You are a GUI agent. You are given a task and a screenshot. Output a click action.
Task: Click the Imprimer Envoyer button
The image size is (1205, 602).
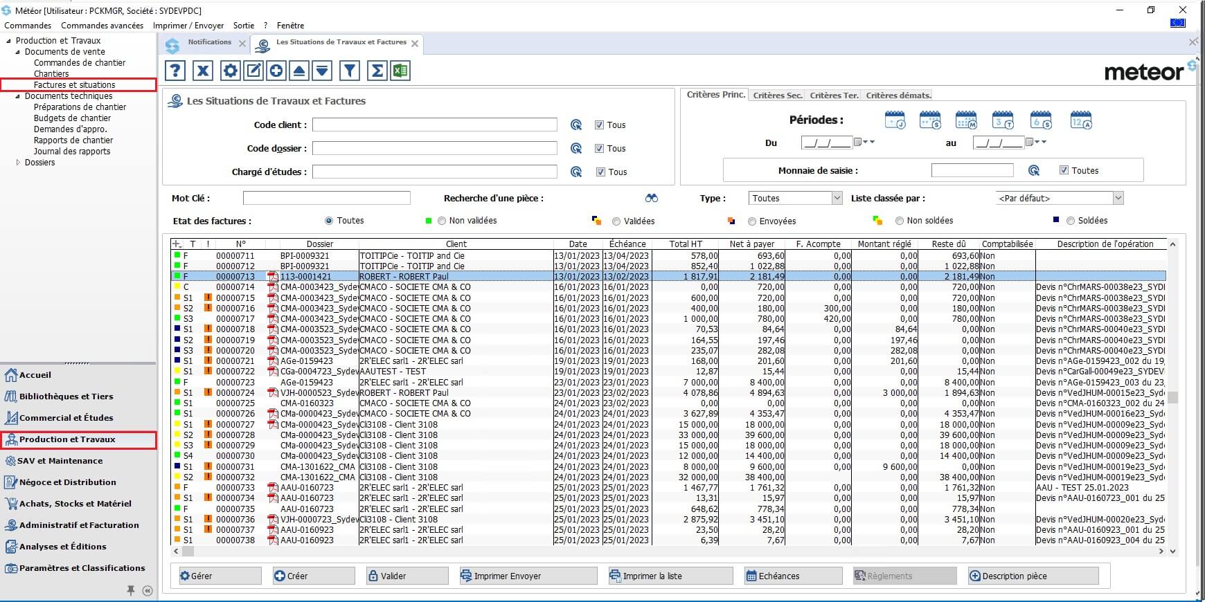pyautogui.click(x=528, y=576)
